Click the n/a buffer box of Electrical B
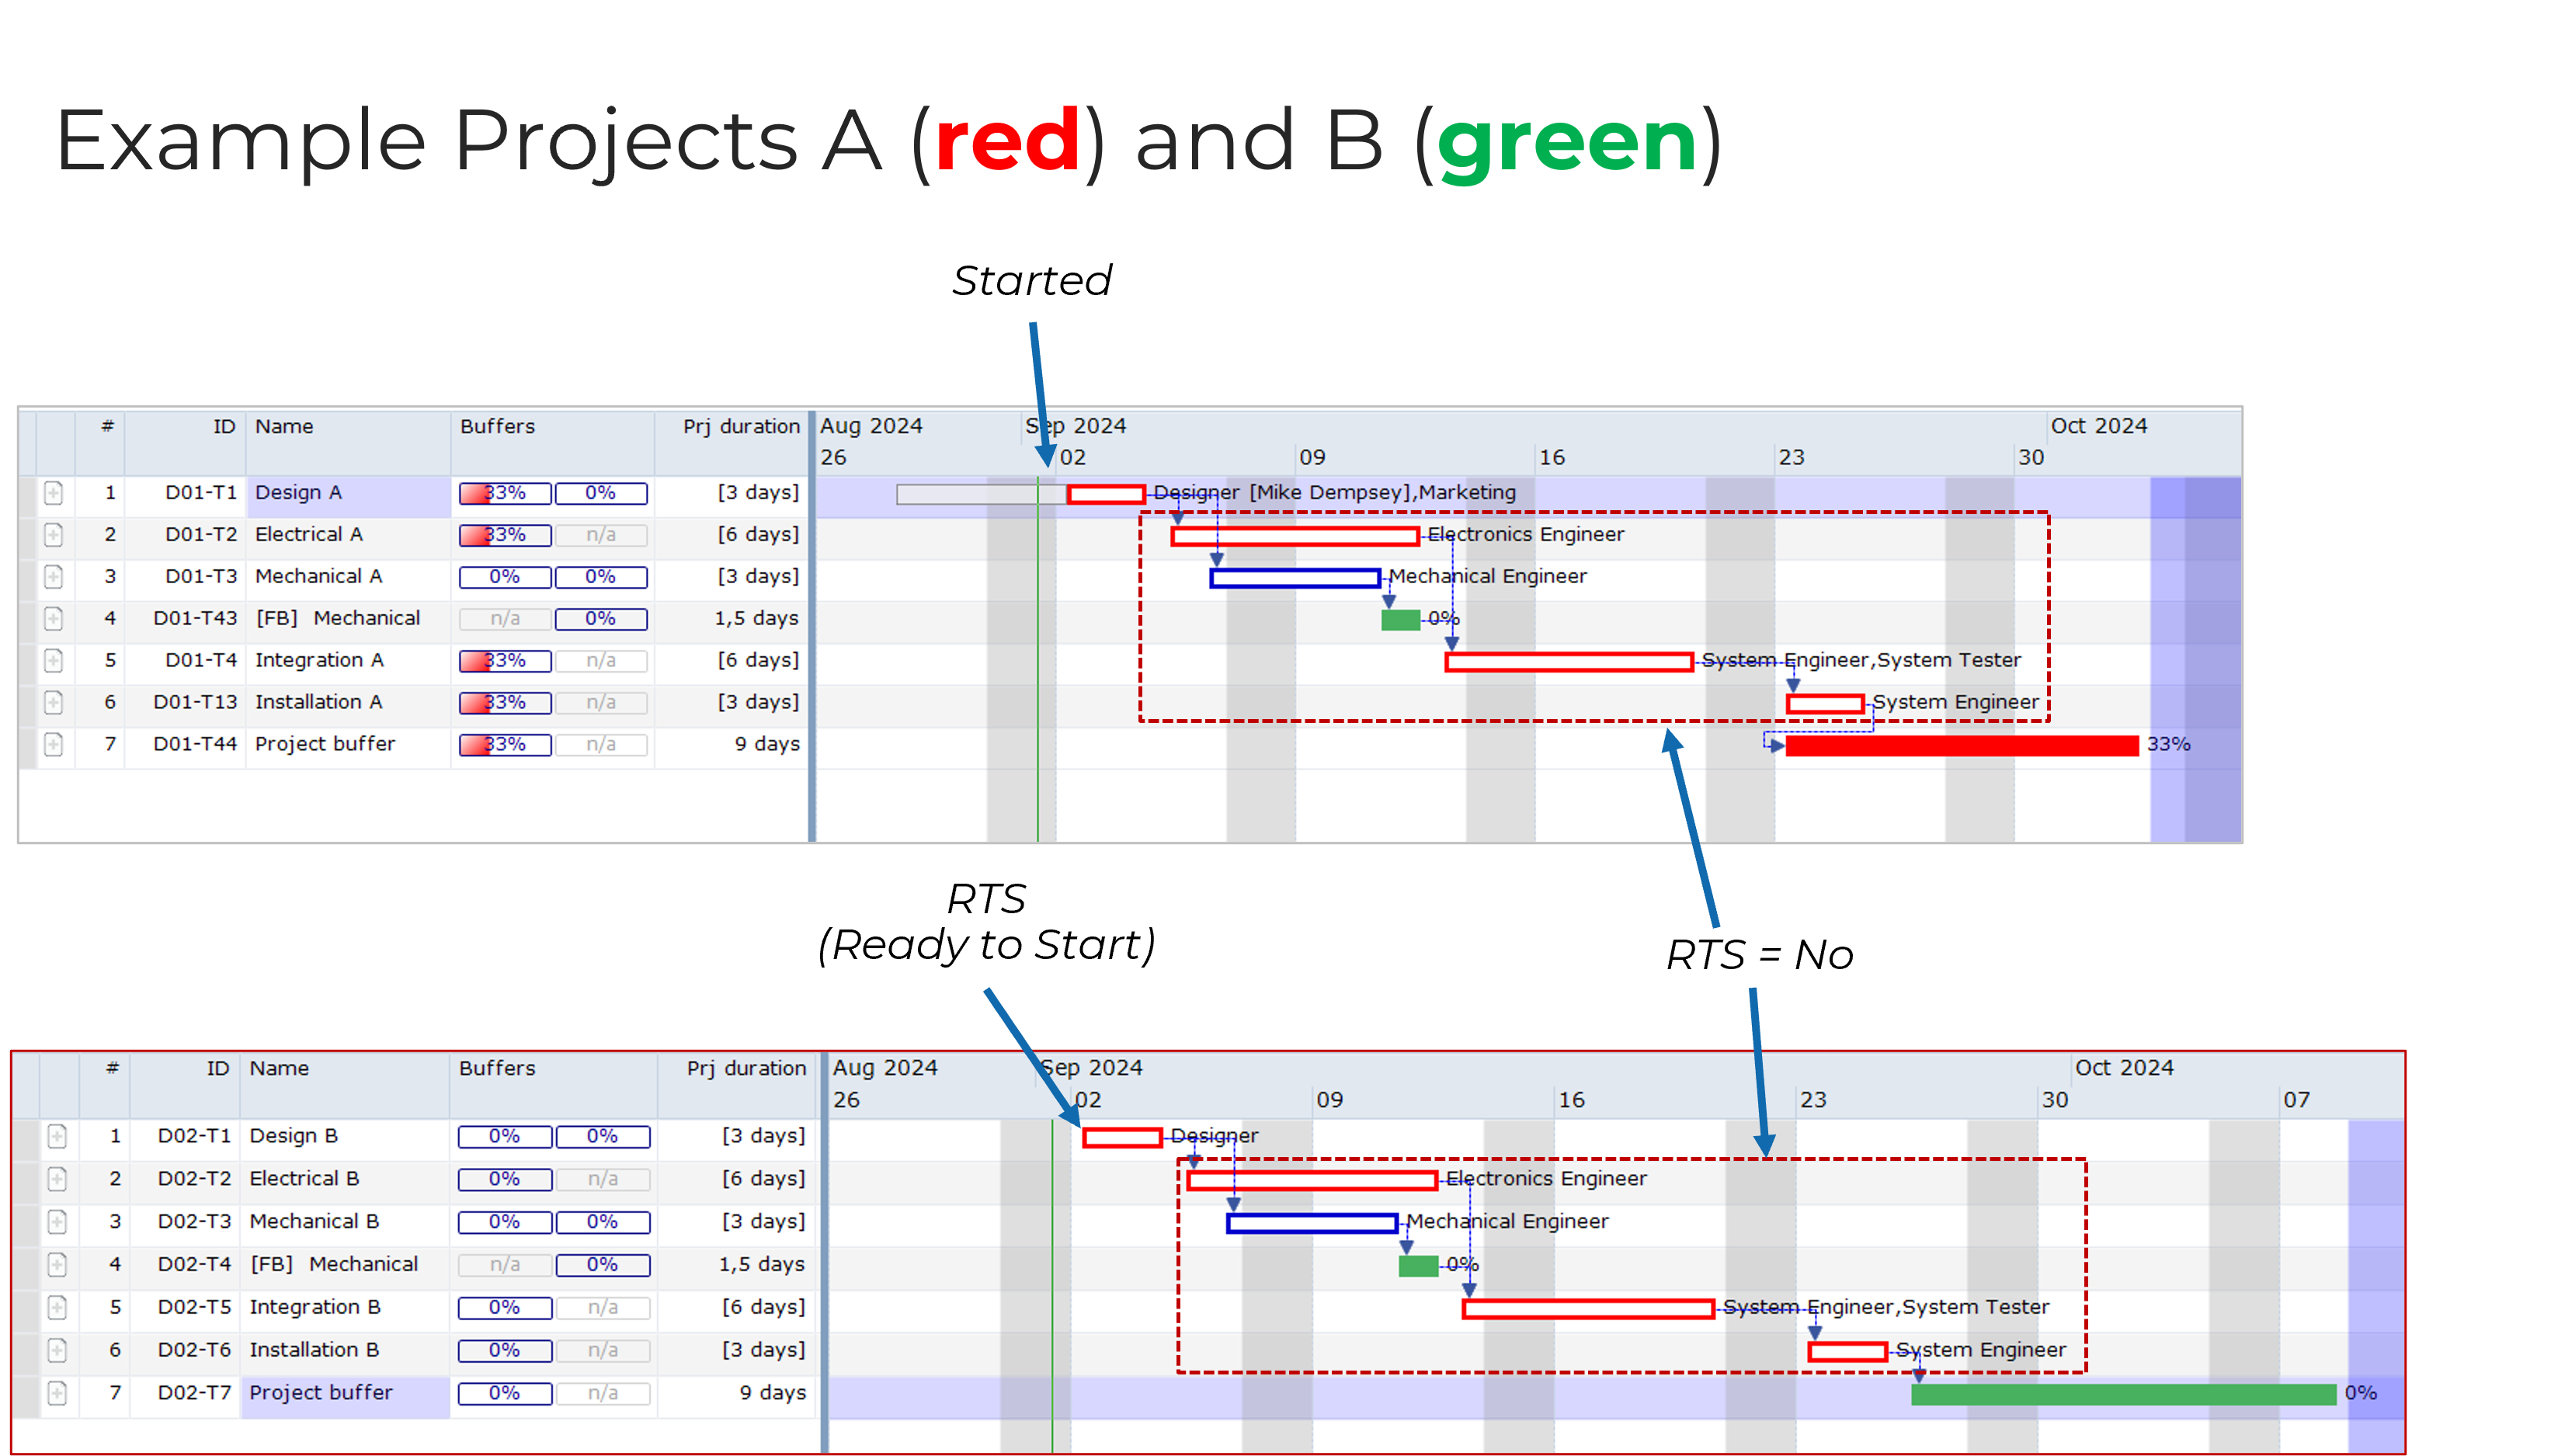Viewport: 2551px width, 1456px height. [604, 1180]
